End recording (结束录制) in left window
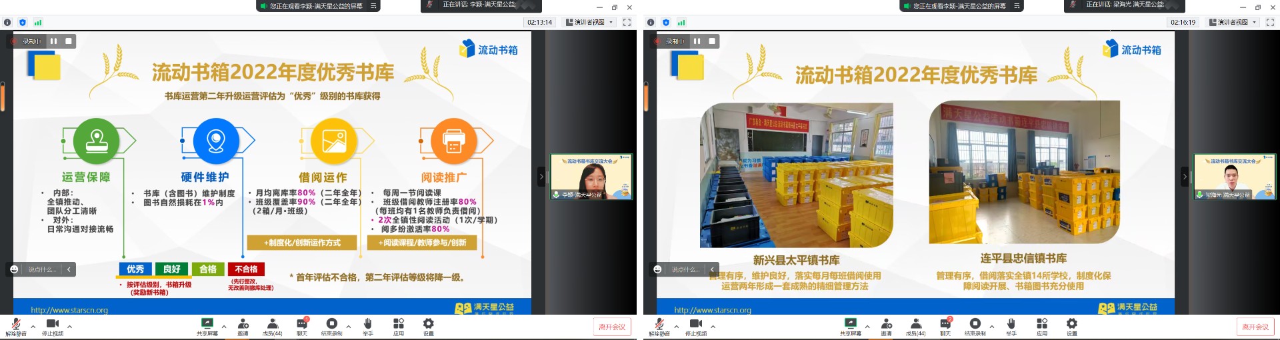This screenshot has width=1280, height=340. pos(331,327)
